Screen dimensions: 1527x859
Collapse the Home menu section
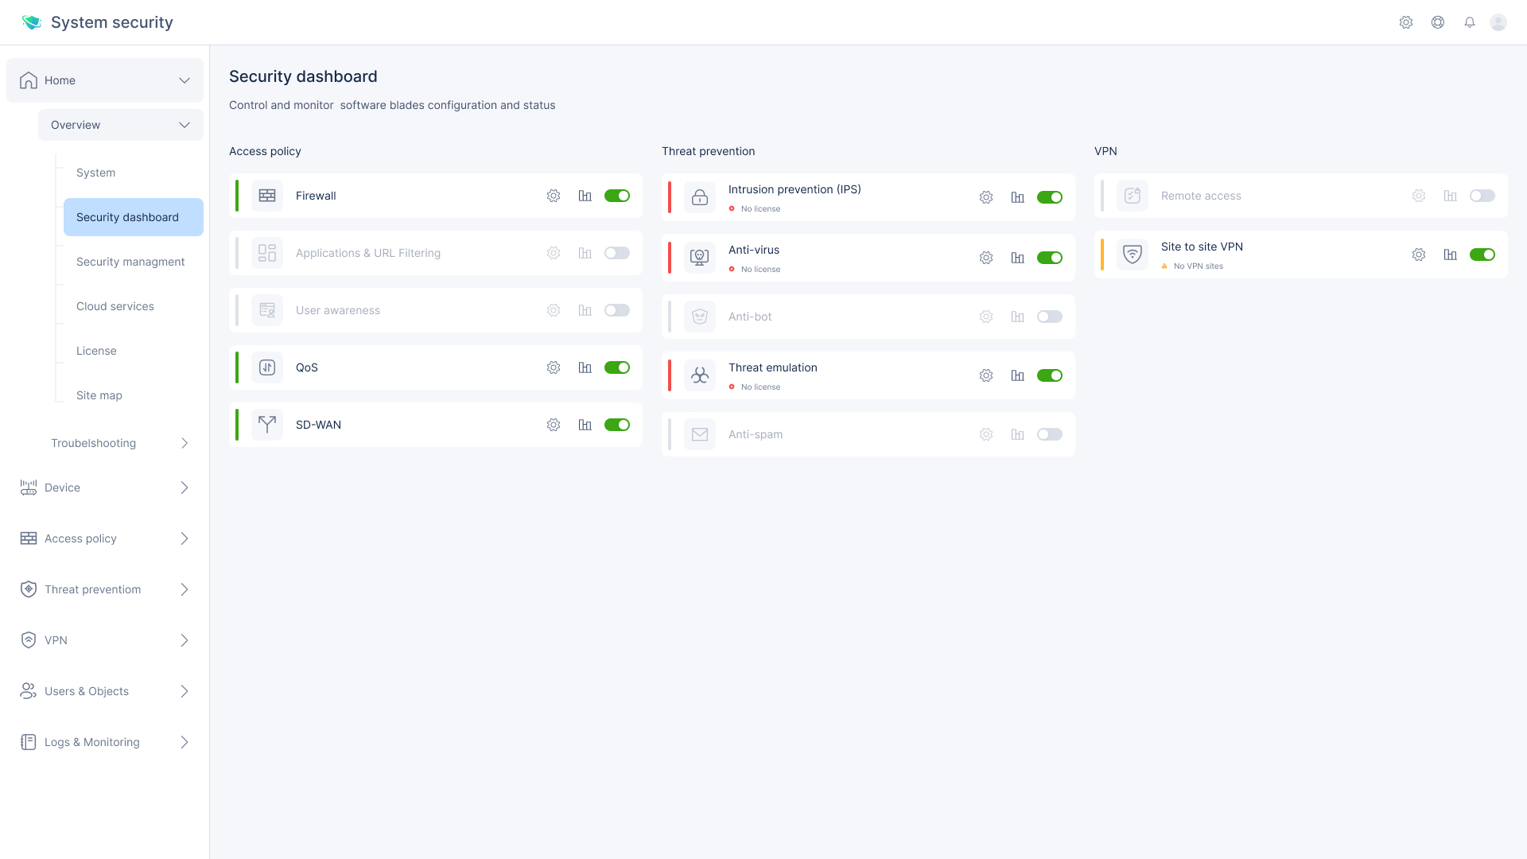pyautogui.click(x=185, y=80)
